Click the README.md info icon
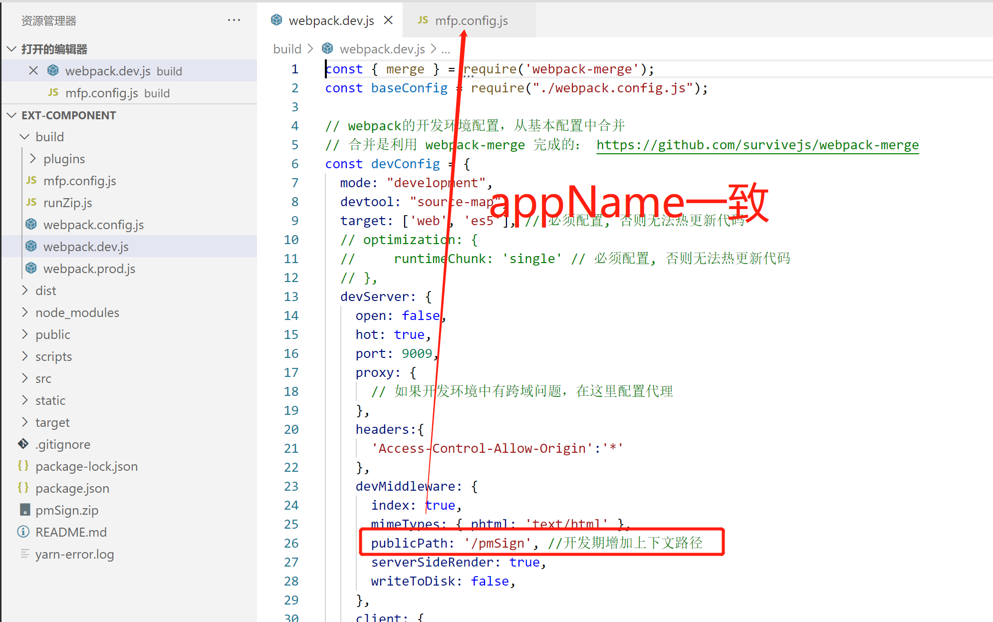Screen dimensions: 993x622 [23, 532]
